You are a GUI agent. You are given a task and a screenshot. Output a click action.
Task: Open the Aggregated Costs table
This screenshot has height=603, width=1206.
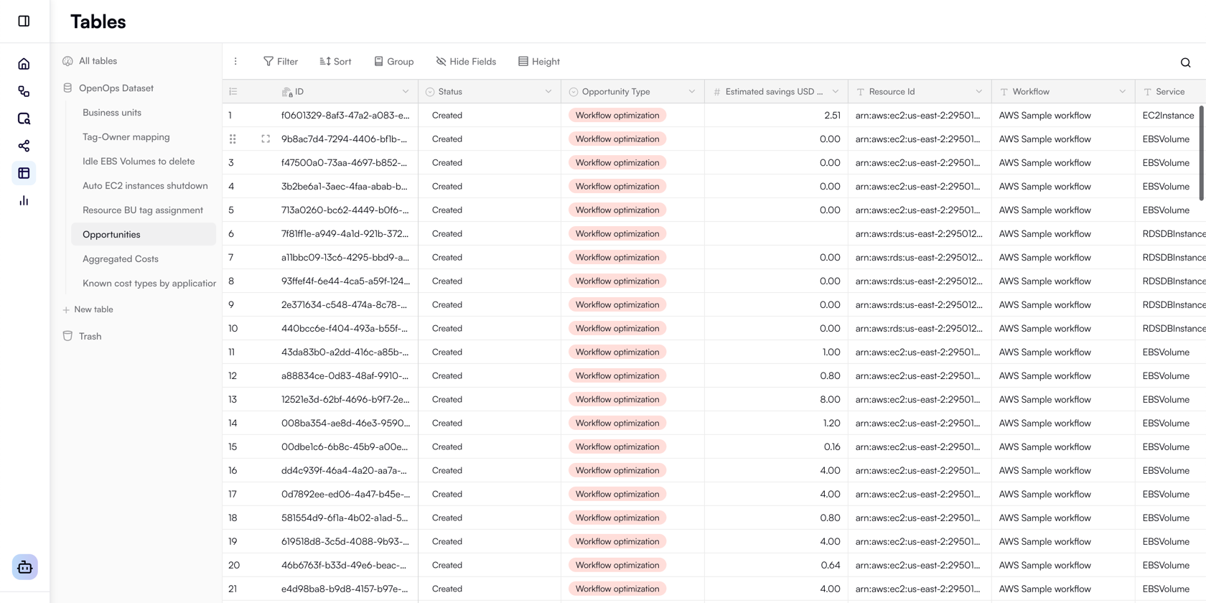pyautogui.click(x=121, y=259)
